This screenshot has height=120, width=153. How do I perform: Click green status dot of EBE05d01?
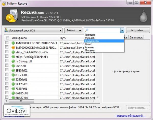tap(13, 71)
